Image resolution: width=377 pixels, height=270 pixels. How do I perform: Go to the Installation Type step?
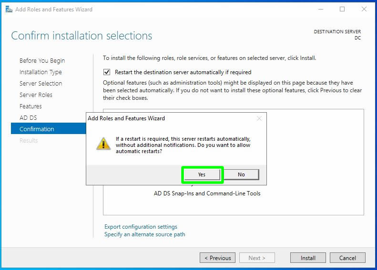[41, 72]
